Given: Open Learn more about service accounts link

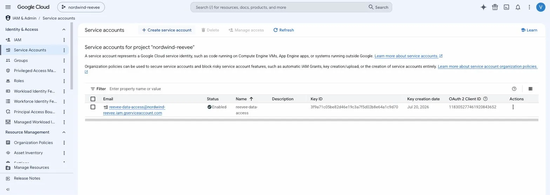Looking at the screenshot, I should click(x=409, y=56).
